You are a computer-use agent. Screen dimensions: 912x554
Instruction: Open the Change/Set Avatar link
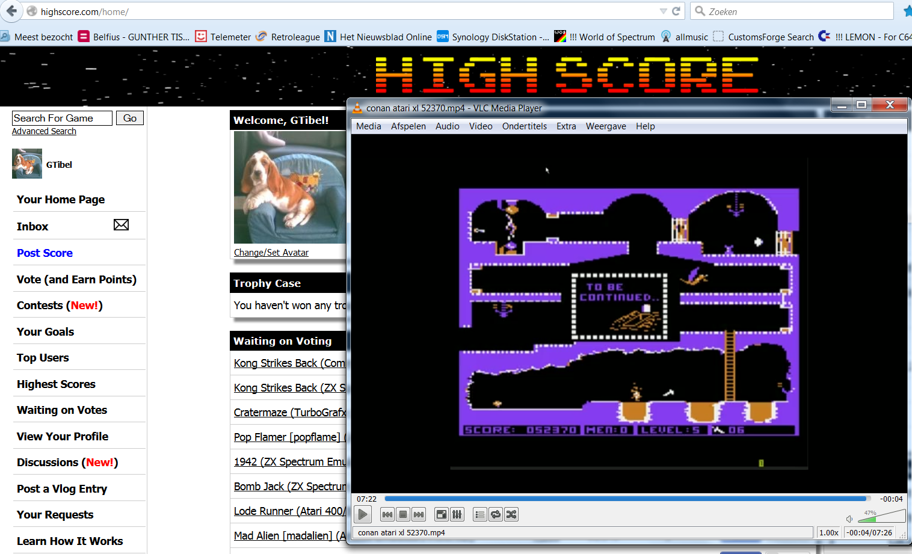click(x=271, y=253)
